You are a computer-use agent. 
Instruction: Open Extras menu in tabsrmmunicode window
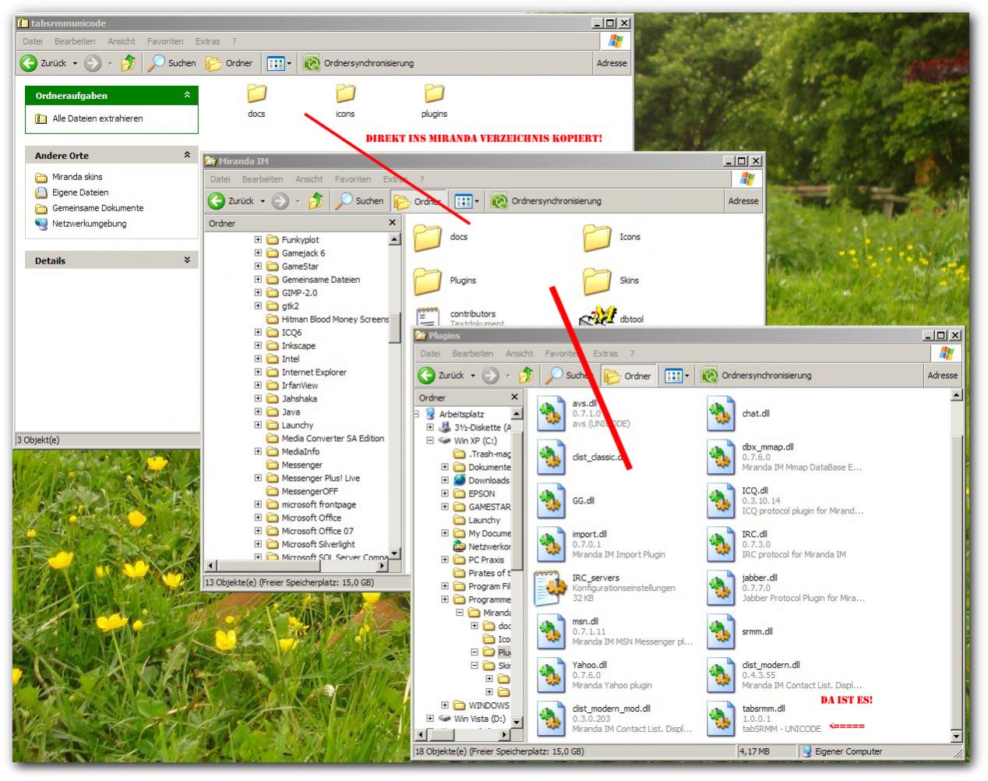click(x=207, y=41)
